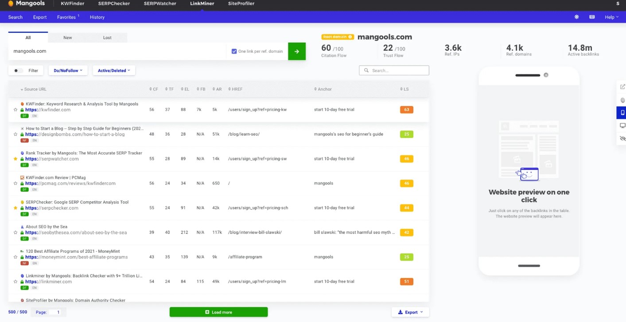The height and width of the screenshot is (322, 626).
Task: Open the History menu item
Action: tap(97, 17)
